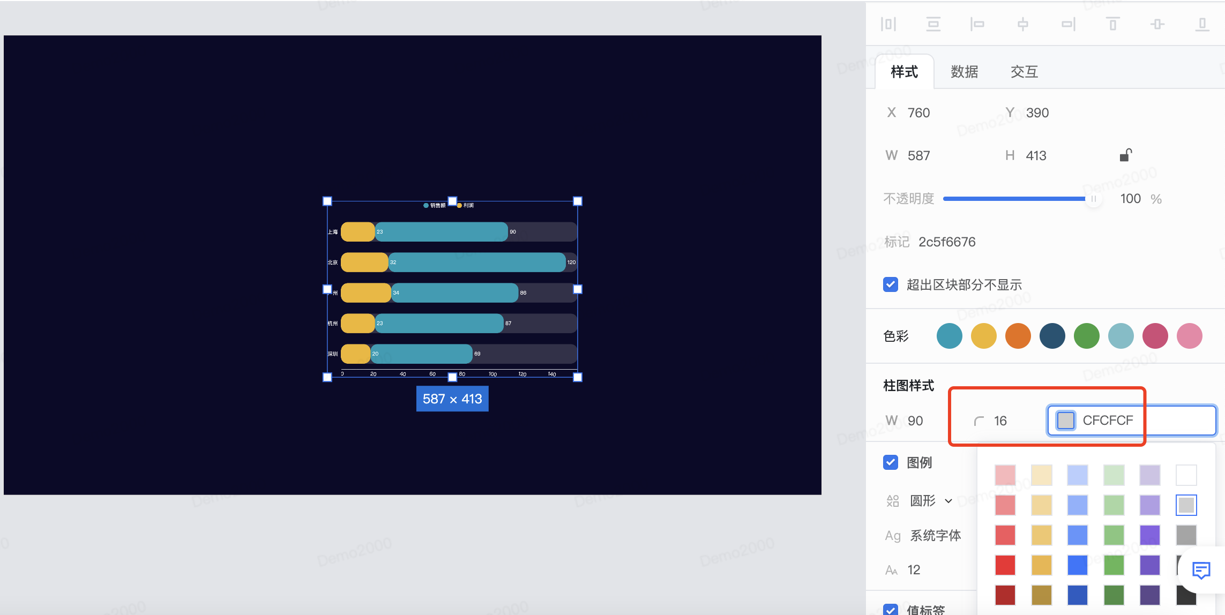Click the font size icon beside 12

(x=892, y=570)
